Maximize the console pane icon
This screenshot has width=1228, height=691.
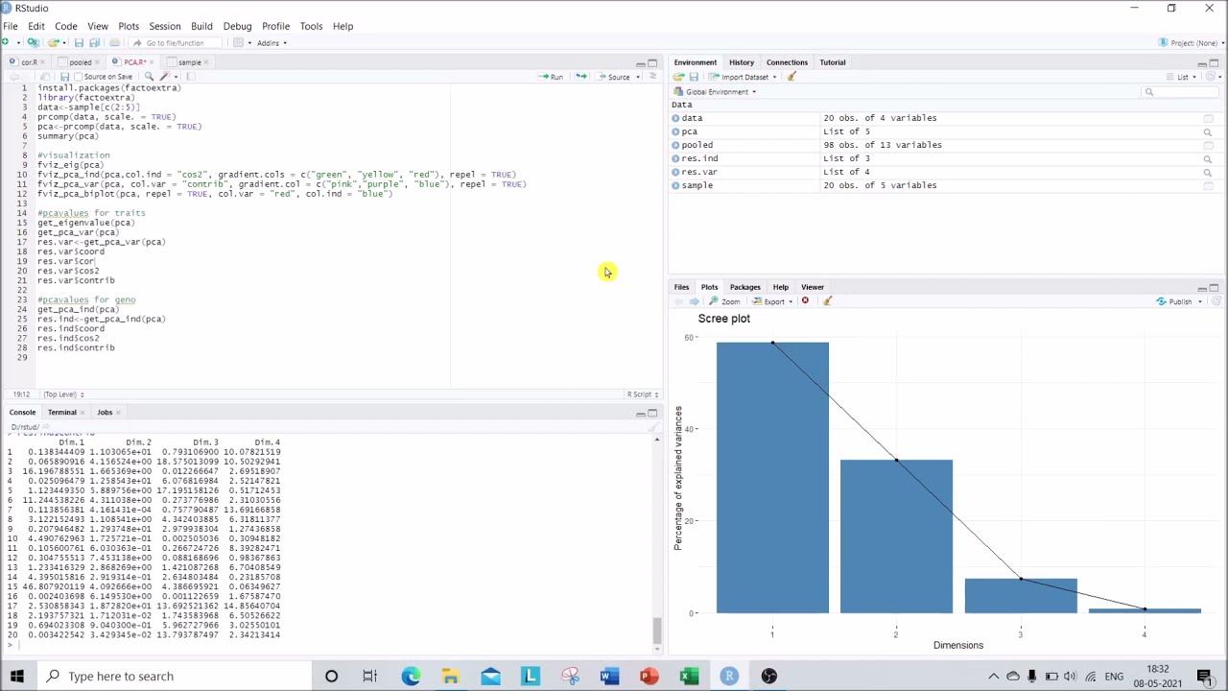click(652, 413)
